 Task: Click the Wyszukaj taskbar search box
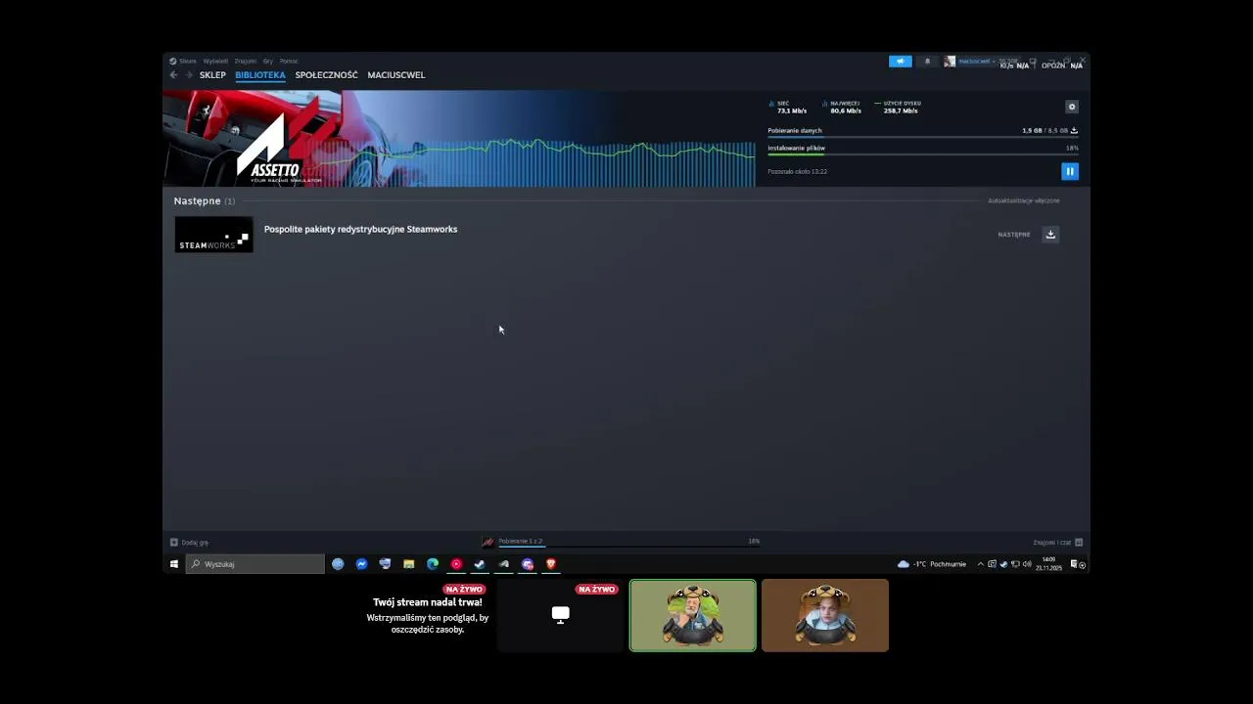255,564
